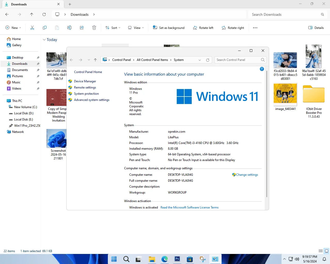Open Device Manager link
This screenshot has width=330, height=264.
point(85,81)
